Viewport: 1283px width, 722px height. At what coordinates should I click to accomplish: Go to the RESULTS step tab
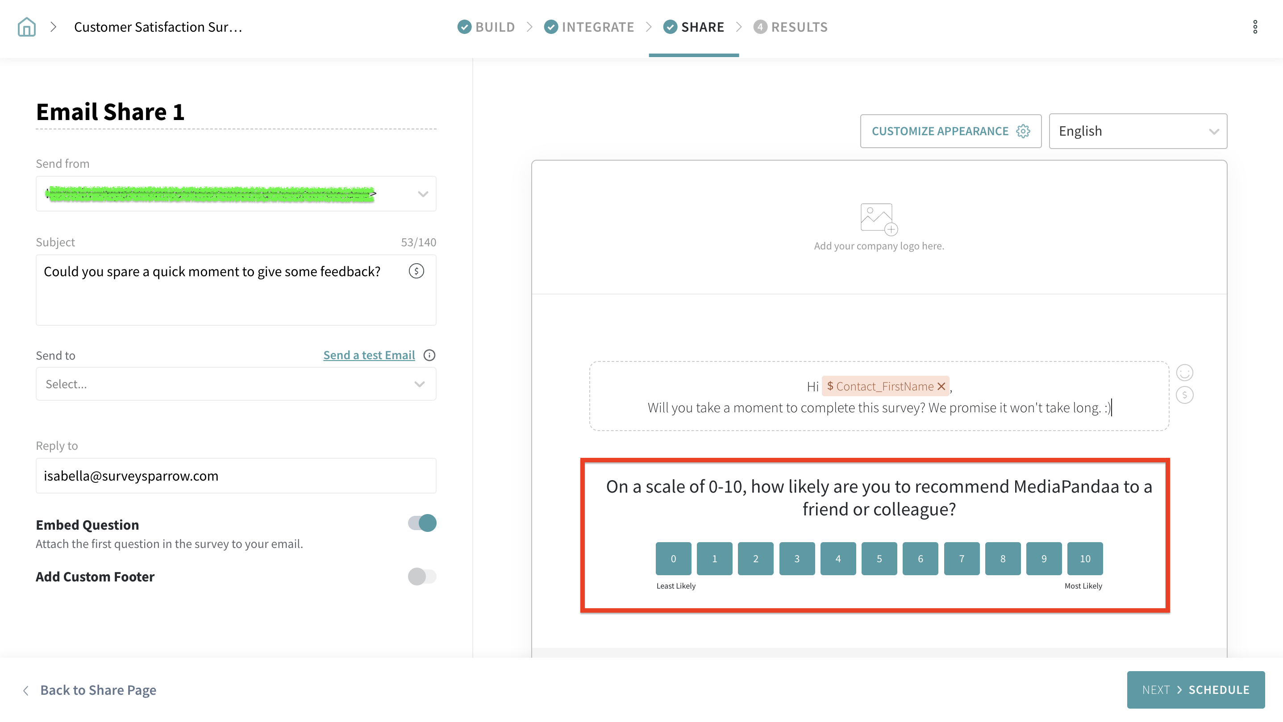click(x=791, y=27)
